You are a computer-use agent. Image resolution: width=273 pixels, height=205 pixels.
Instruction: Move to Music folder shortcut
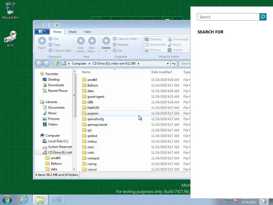(x=174, y=45)
